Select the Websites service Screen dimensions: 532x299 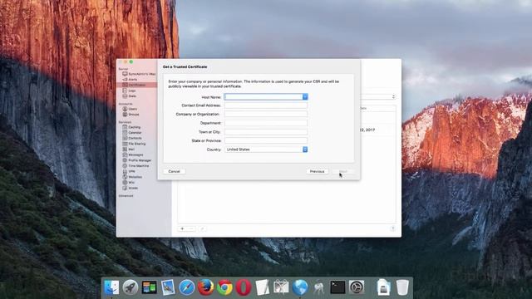[x=132, y=177]
